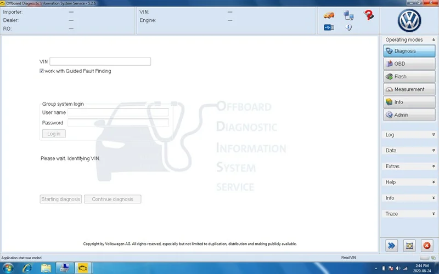Select the Diagnosis operating mode
Image resolution: width=439 pixels, height=274 pixels.
coord(409,51)
